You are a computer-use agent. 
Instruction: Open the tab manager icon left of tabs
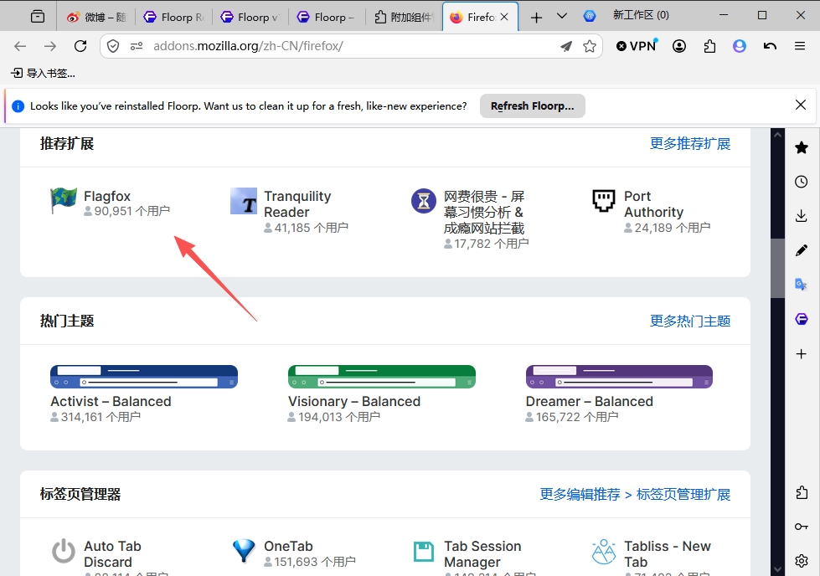click(x=38, y=17)
